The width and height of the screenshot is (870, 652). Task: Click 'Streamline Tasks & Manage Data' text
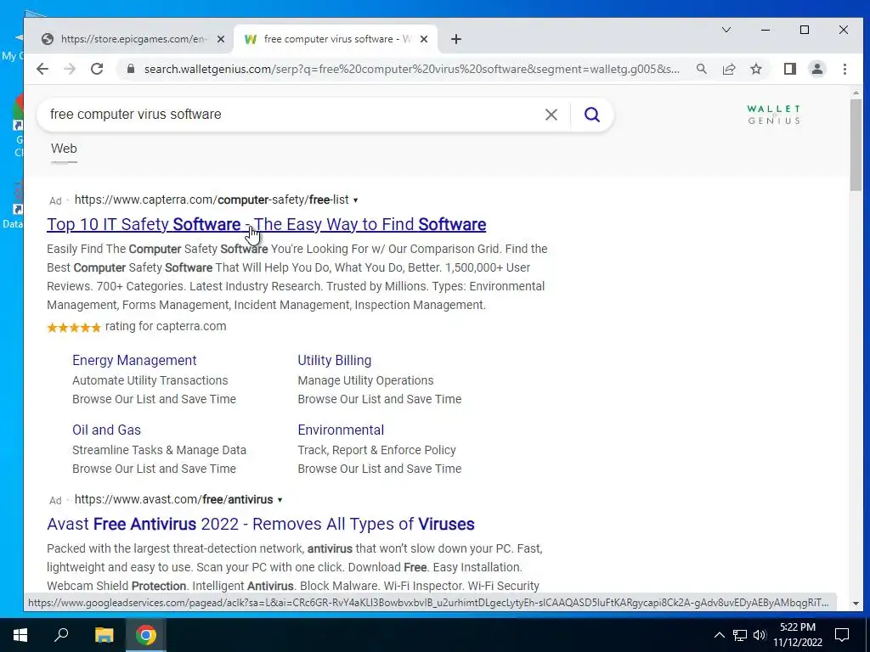point(159,451)
